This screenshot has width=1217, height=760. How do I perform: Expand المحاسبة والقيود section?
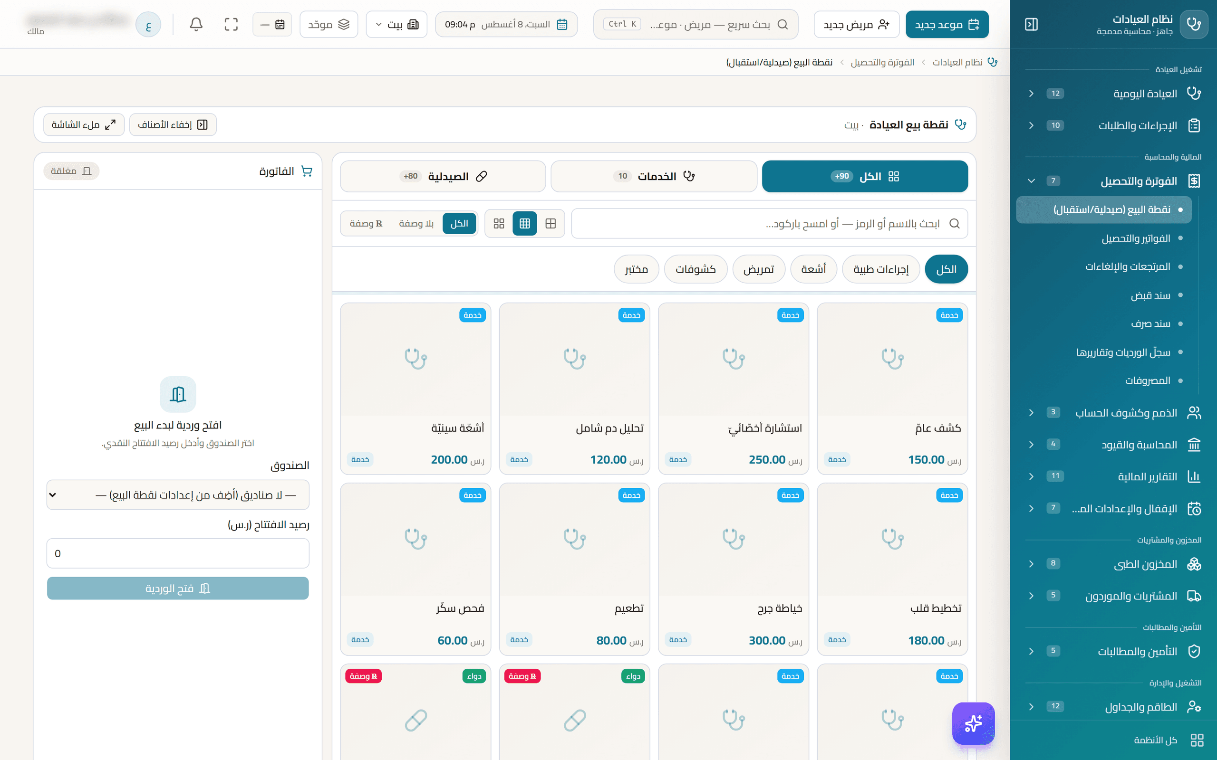pyautogui.click(x=1112, y=444)
